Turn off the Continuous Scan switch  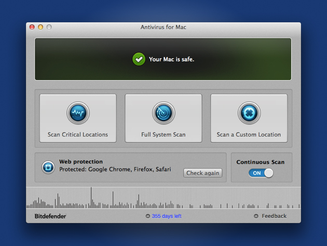click(261, 173)
